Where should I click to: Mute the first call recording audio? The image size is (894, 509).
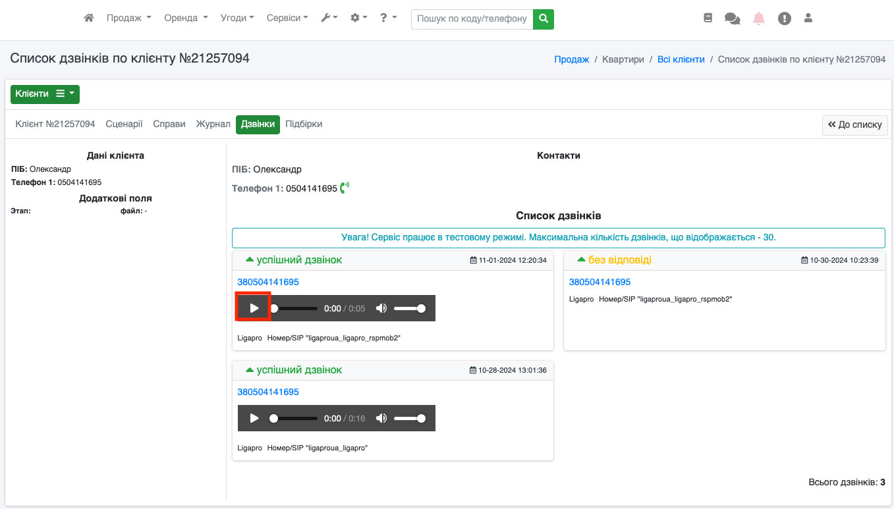pos(381,308)
